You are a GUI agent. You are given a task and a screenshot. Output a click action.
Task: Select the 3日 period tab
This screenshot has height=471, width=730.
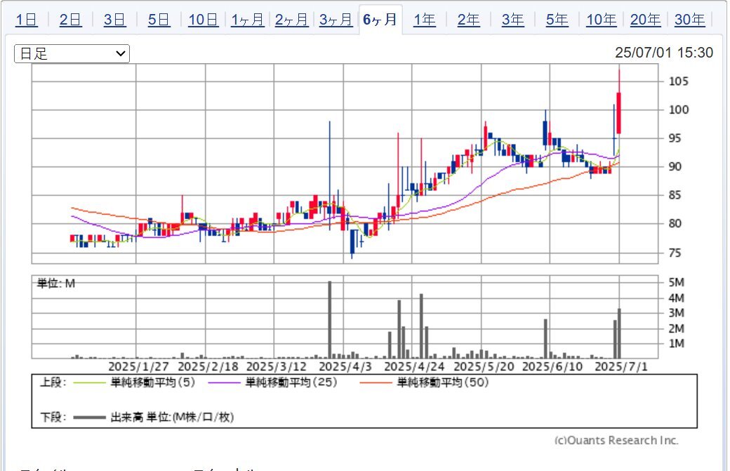point(114,20)
